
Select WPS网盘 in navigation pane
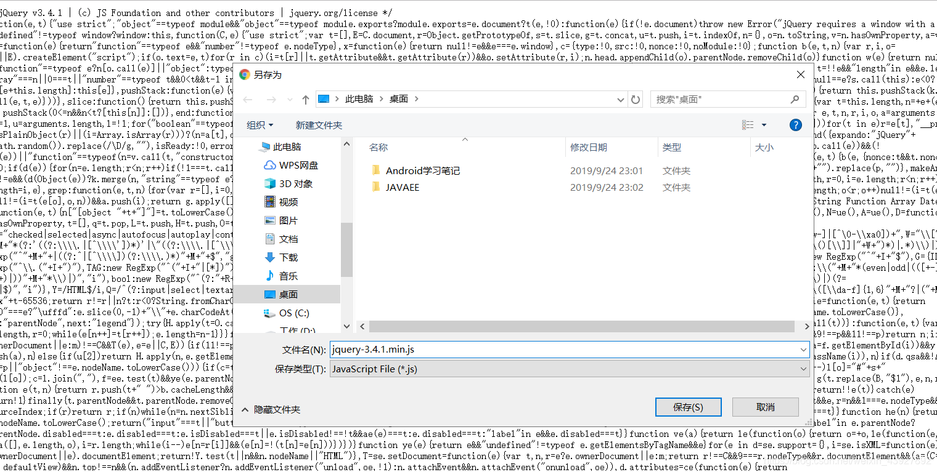point(298,165)
